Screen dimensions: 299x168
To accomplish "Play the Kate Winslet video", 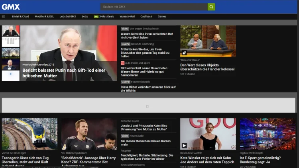I will pos(184,145).
